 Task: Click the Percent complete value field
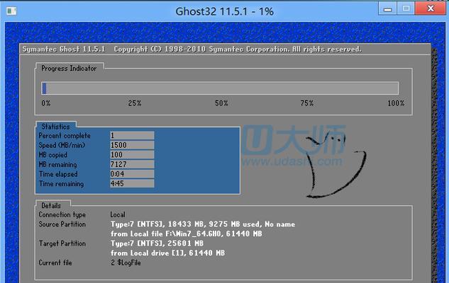[132, 135]
